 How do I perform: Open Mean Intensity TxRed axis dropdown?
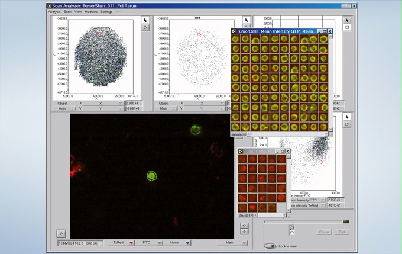point(308,205)
